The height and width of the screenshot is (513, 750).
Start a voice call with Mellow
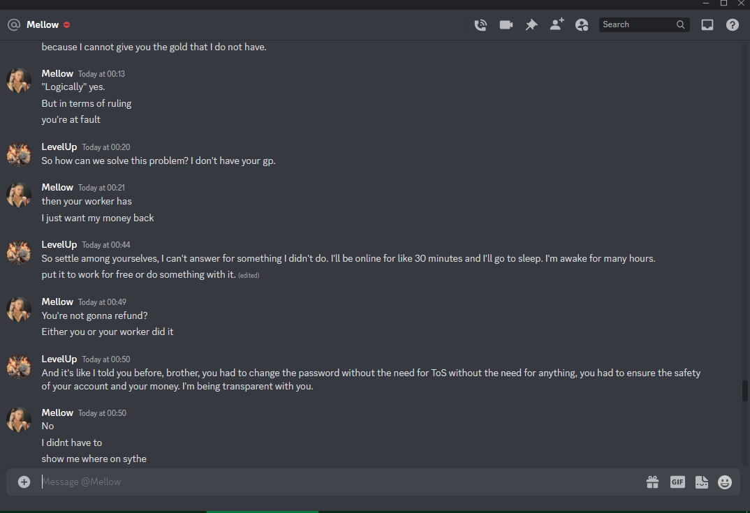coord(480,25)
